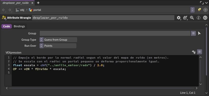Open the Group list menu button
Viewport: 209px width, 96px height.
point(193,33)
